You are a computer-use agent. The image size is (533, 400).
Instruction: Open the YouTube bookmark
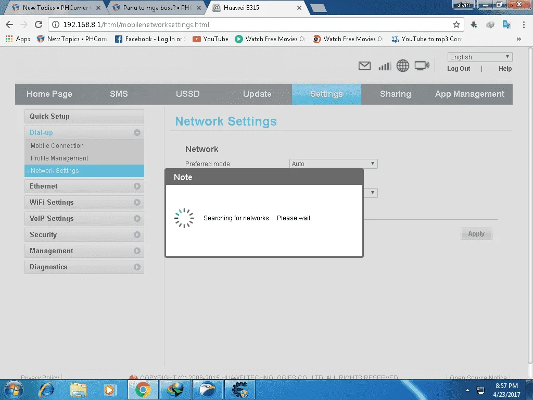click(x=210, y=39)
